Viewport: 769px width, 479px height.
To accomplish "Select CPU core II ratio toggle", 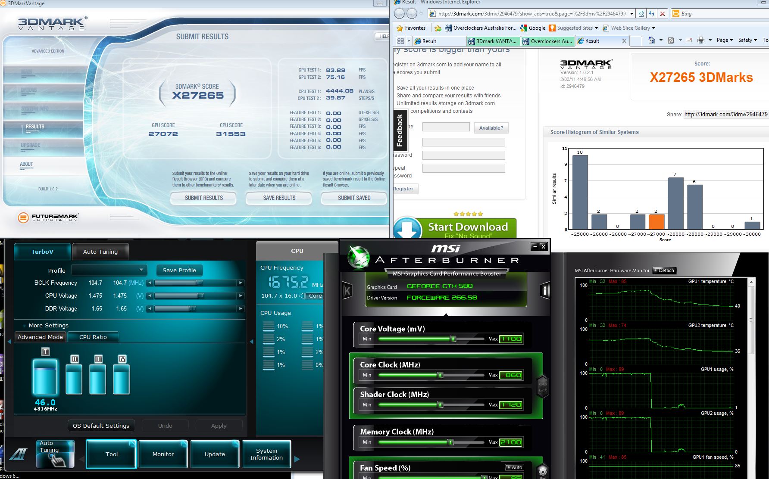I will pos(75,359).
